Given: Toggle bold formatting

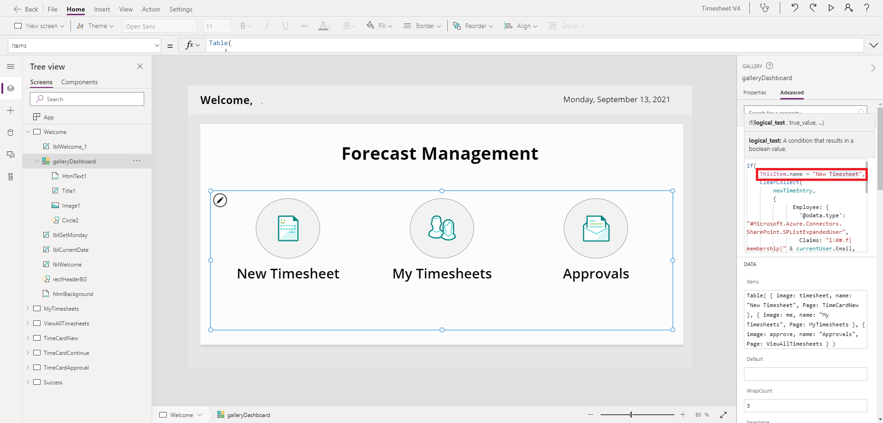Looking at the screenshot, I should click(x=243, y=26).
